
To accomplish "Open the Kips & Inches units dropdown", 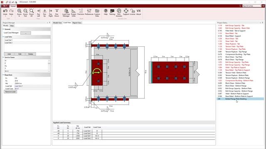I will [252, 6].
